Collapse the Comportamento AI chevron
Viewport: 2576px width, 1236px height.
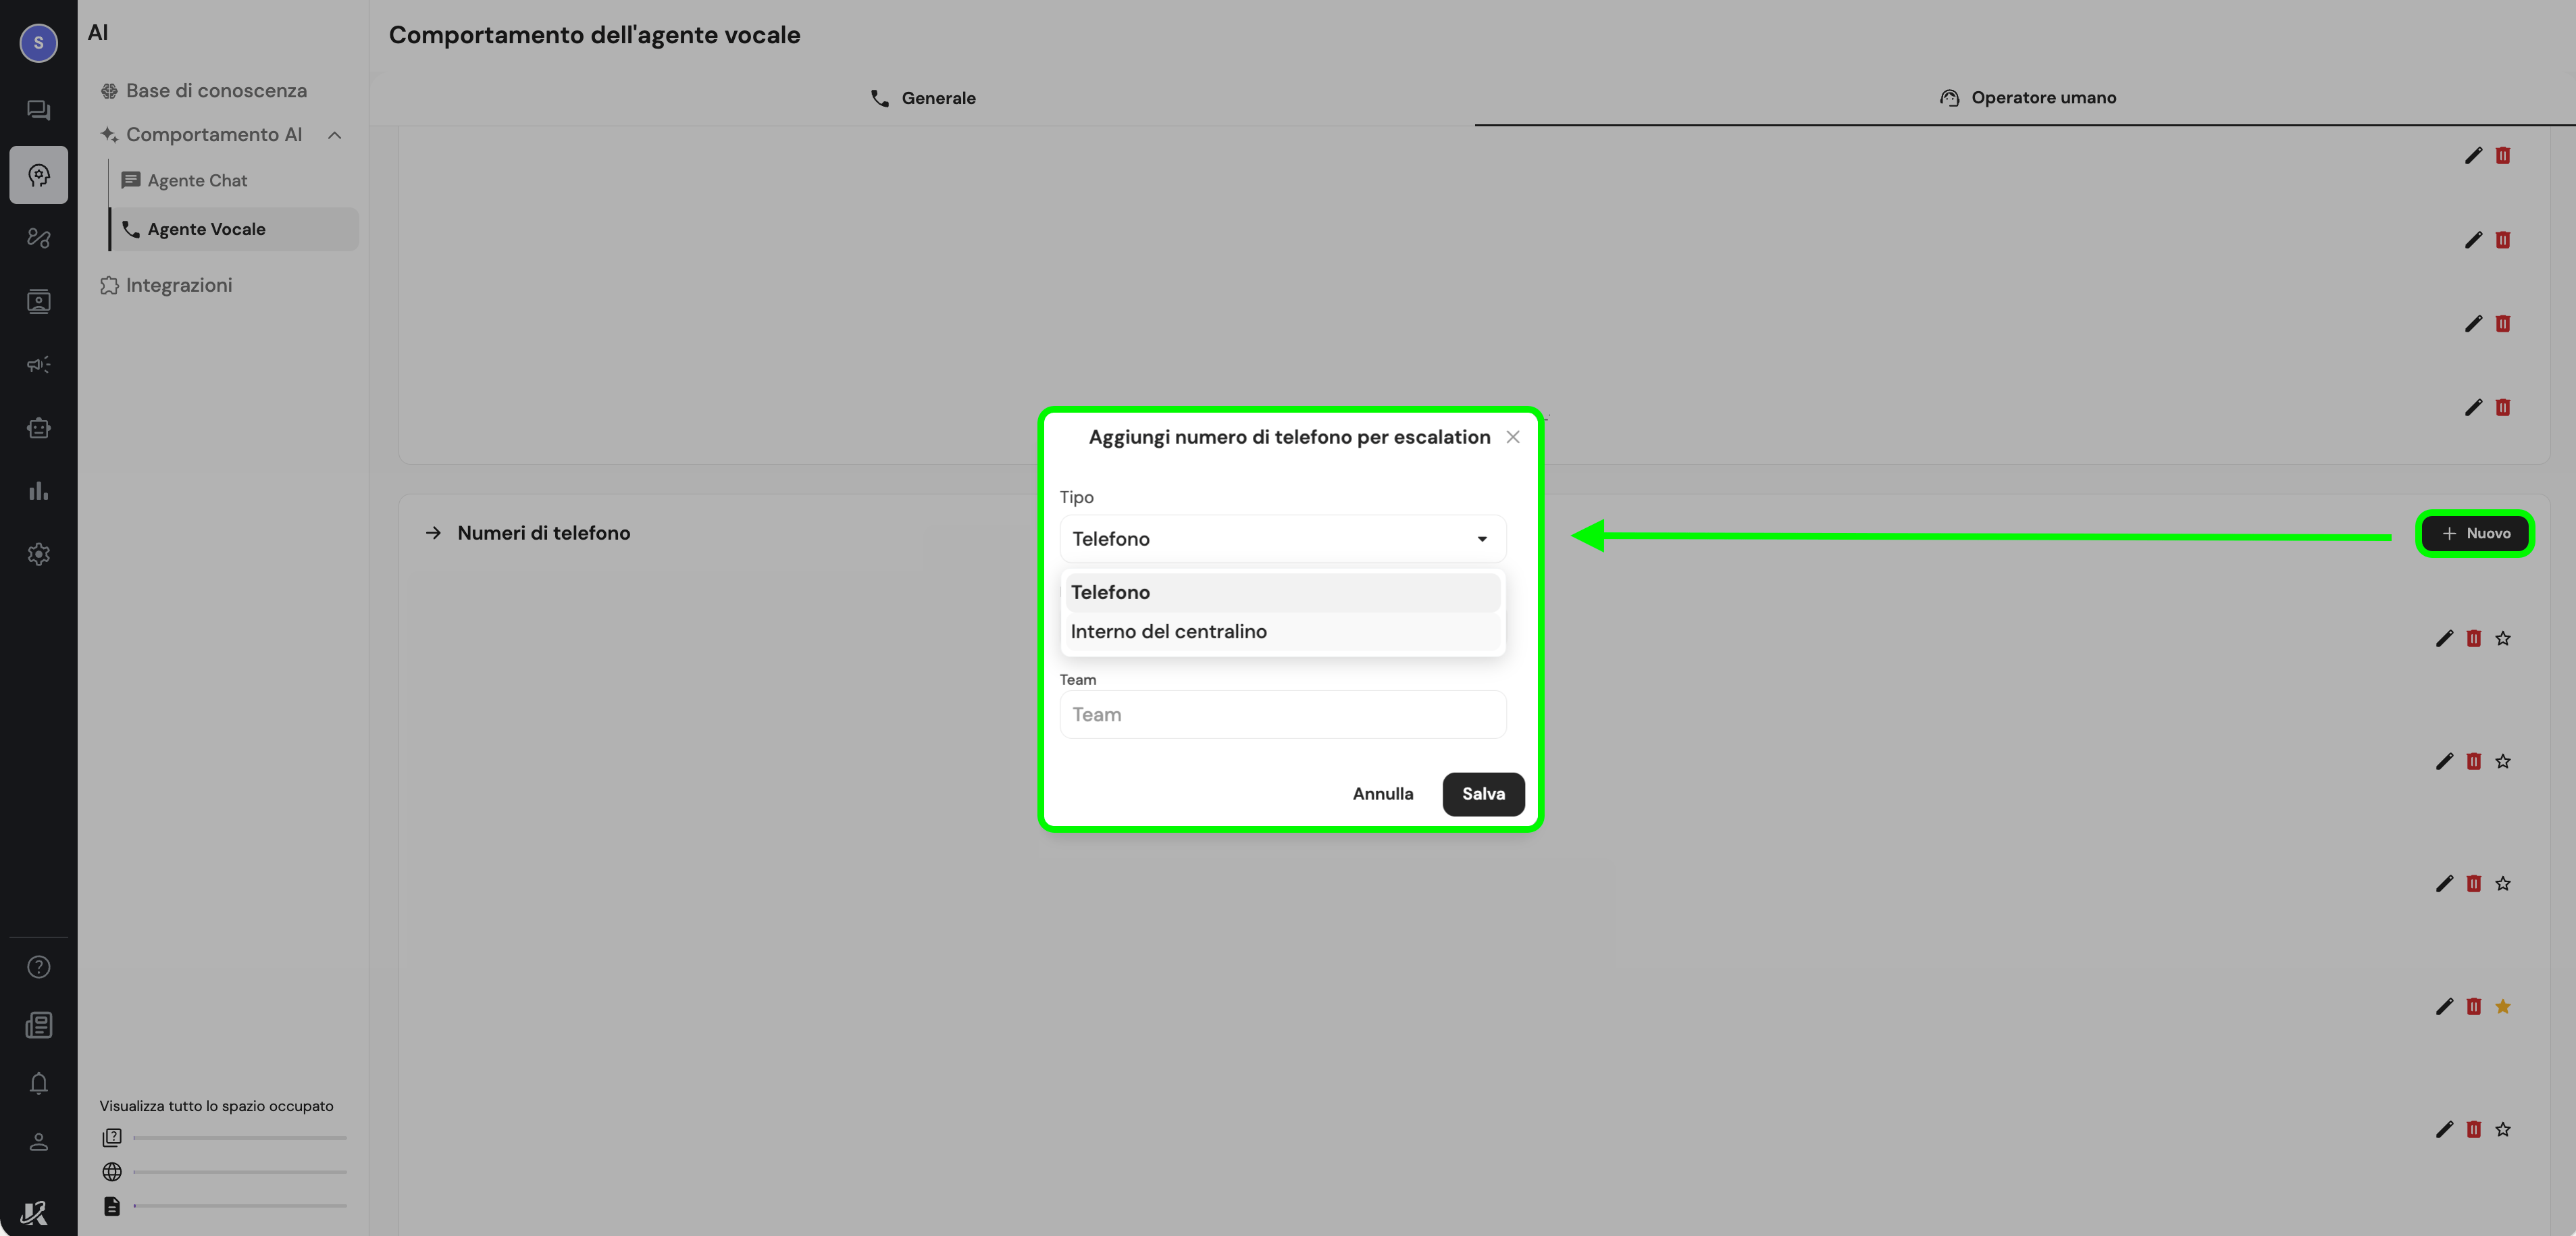point(335,135)
